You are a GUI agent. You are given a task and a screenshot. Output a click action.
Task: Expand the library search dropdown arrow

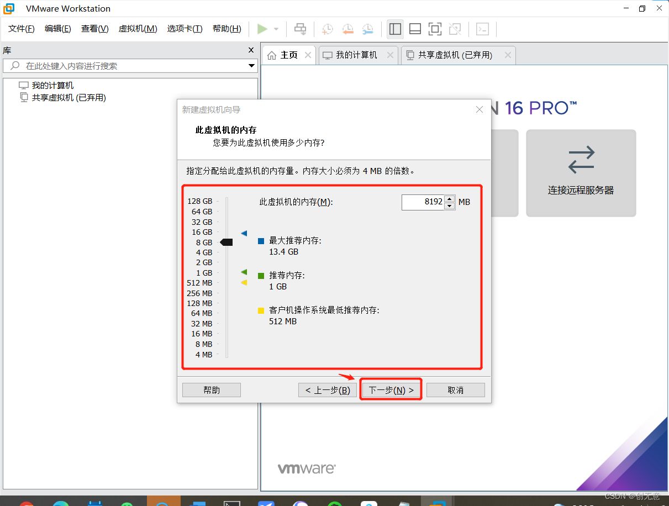[251, 66]
